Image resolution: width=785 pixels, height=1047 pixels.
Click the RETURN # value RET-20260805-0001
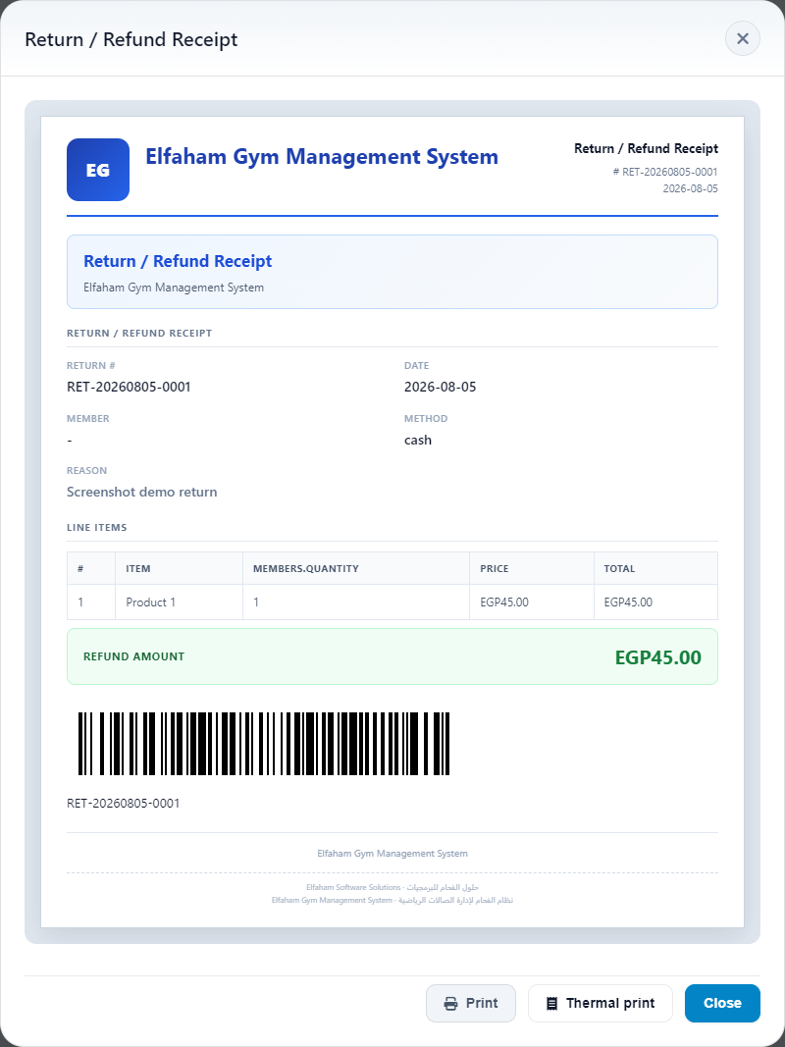click(129, 387)
